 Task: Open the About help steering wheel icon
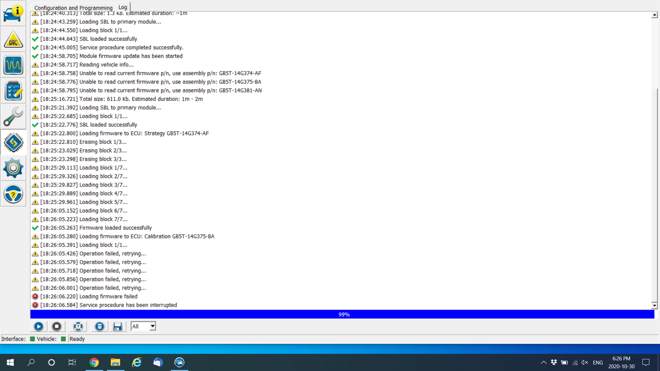tap(13, 194)
